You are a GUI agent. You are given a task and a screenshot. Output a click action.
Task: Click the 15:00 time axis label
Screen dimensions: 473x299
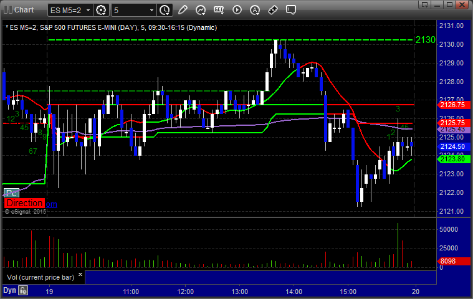click(x=348, y=292)
